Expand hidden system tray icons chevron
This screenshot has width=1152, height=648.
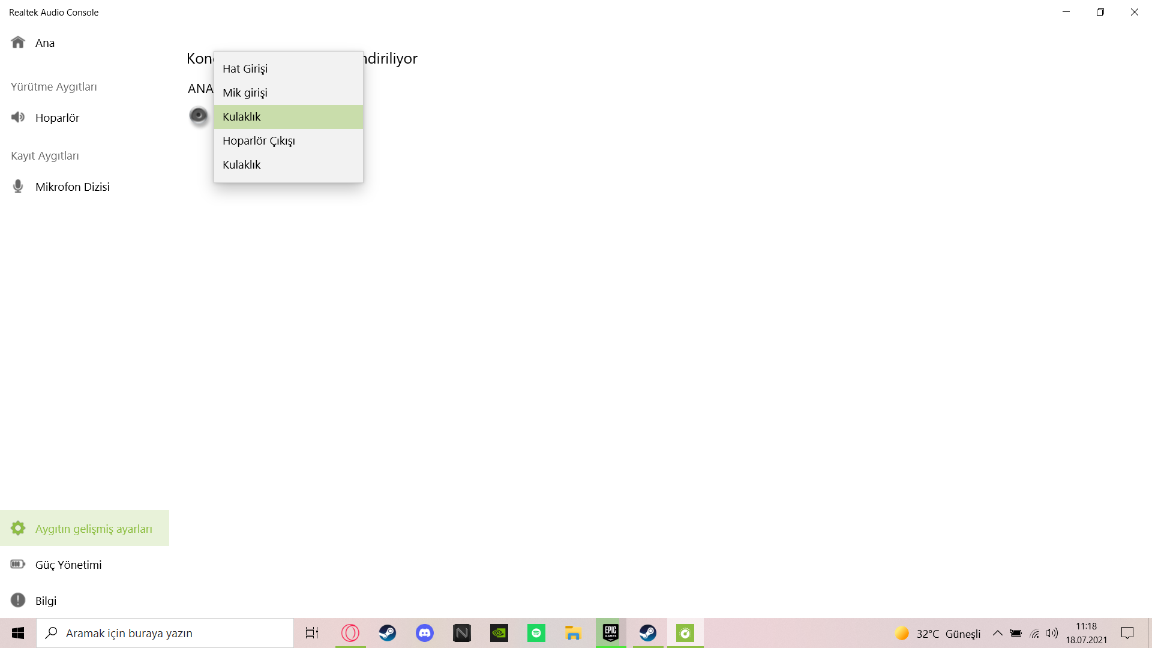click(998, 633)
